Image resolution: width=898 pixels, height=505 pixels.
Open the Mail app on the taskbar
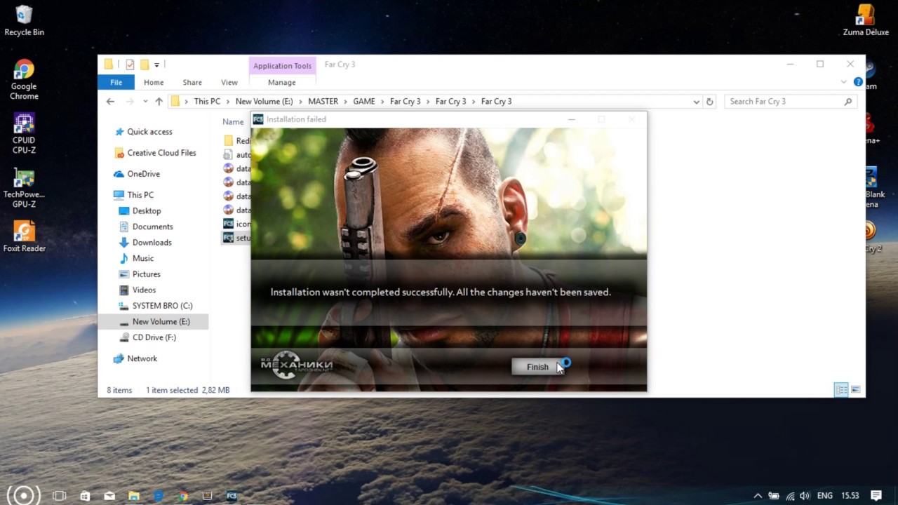point(109,496)
